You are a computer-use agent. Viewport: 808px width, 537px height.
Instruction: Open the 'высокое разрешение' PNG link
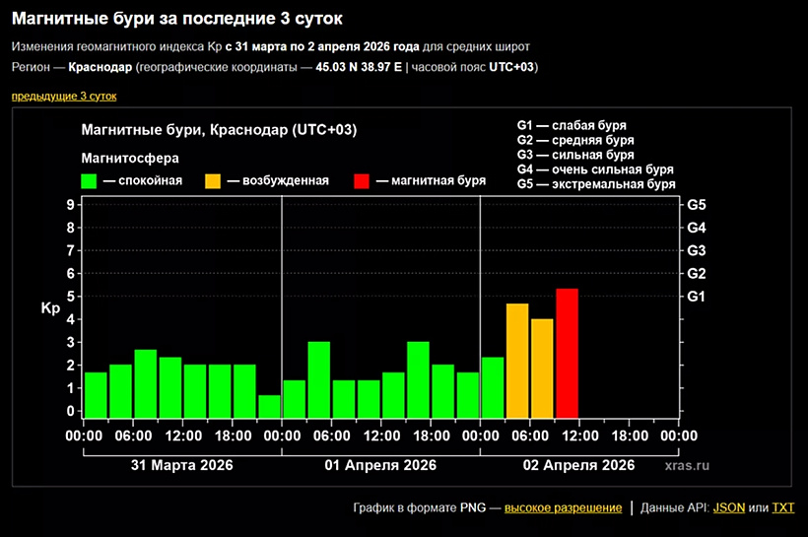[563, 508]
